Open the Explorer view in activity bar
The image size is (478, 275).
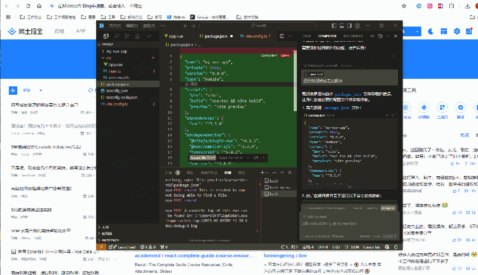click(106, 36)
